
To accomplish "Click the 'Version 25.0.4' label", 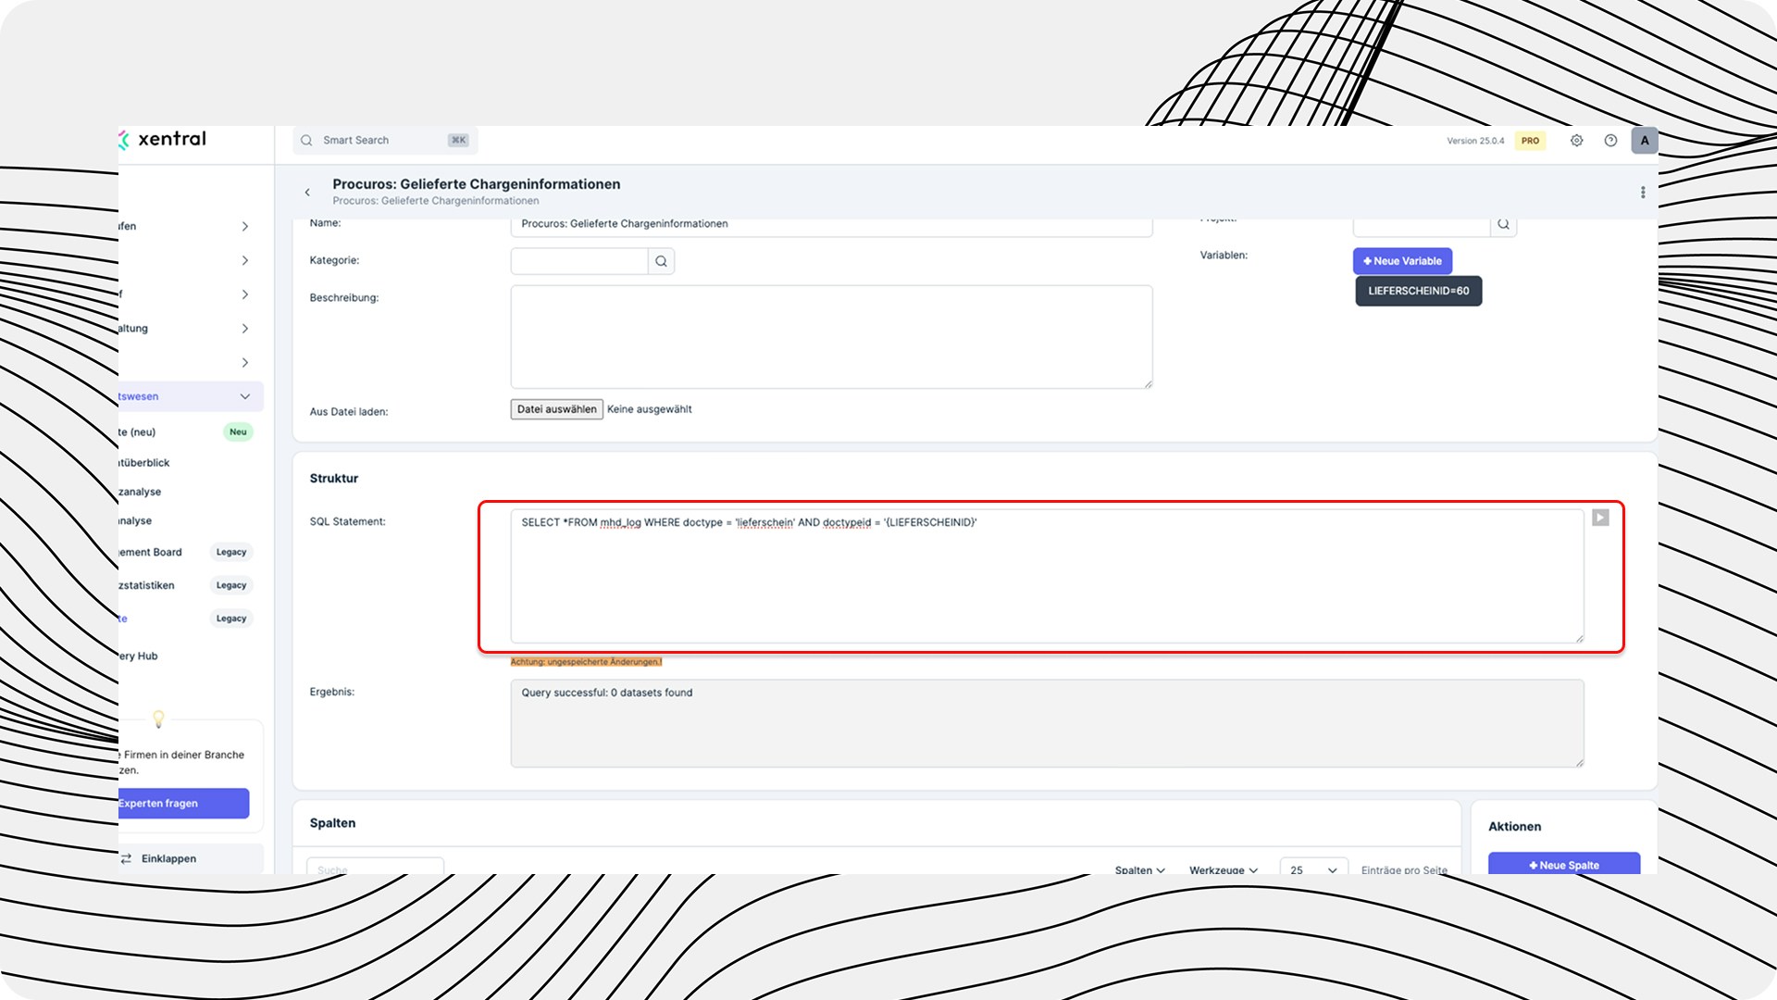I will [x=1475, y=141].
